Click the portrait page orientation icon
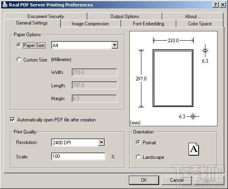 (194, 149)
